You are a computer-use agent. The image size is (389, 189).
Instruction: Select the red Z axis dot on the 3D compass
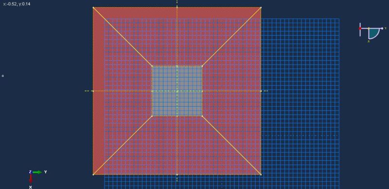pos(360,29)
